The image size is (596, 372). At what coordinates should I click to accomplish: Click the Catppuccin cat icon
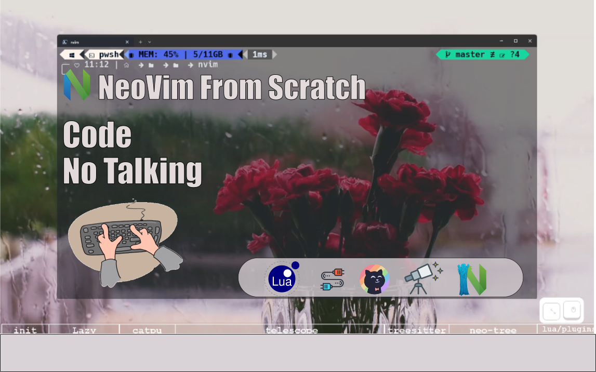coord(375,280)
